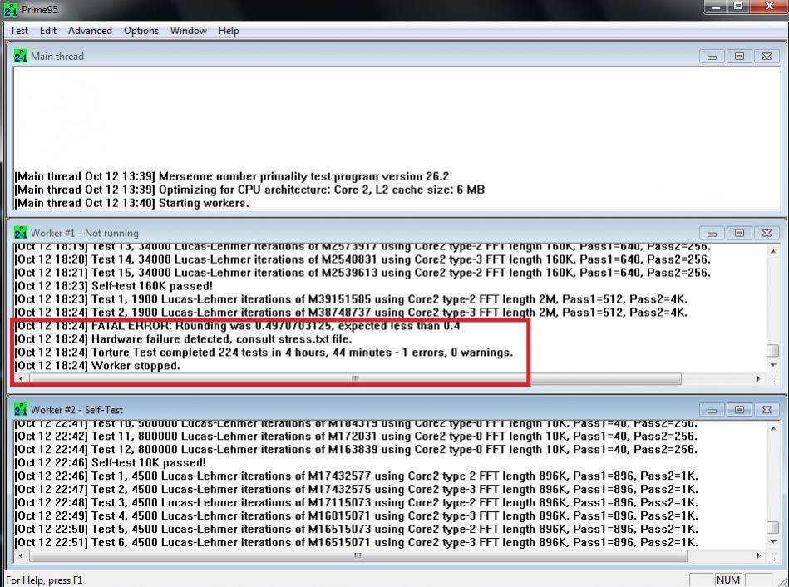Image resolution: width=789 pixels, height=587 pixels.
Task: Click the 'Starting workers.' log line
Action: coord(131,203)
